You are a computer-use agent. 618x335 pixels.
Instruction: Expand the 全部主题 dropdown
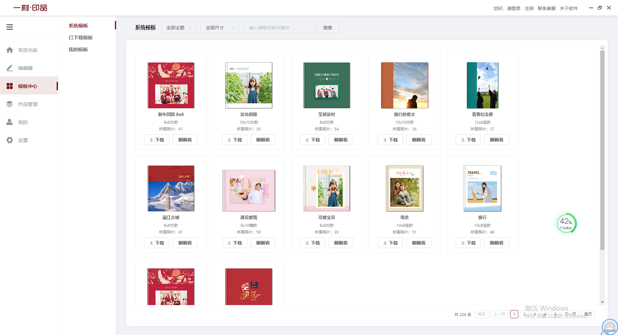click(179, 28)
